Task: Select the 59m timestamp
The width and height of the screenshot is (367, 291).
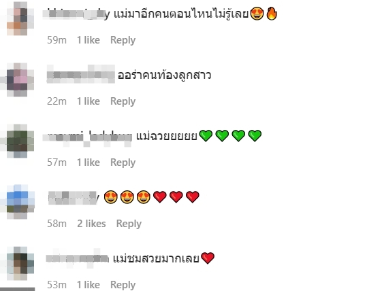Action: tap(57, 40)
